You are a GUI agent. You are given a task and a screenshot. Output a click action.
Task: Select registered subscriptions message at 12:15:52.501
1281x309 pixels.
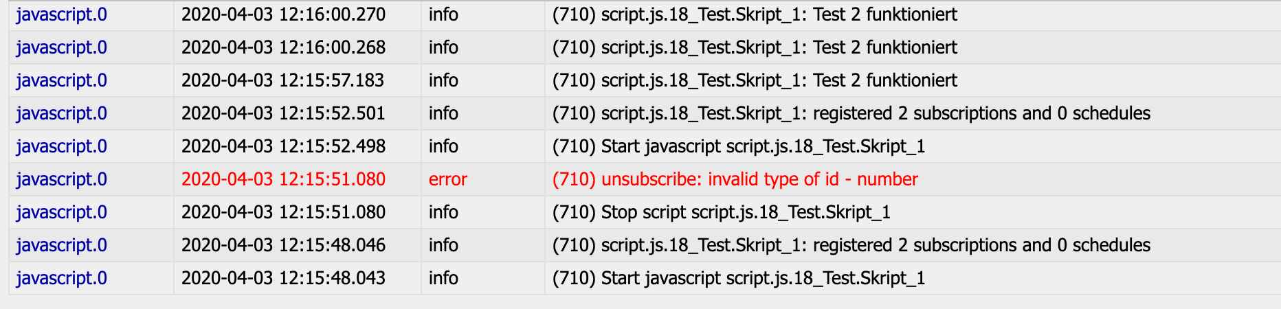851,113
